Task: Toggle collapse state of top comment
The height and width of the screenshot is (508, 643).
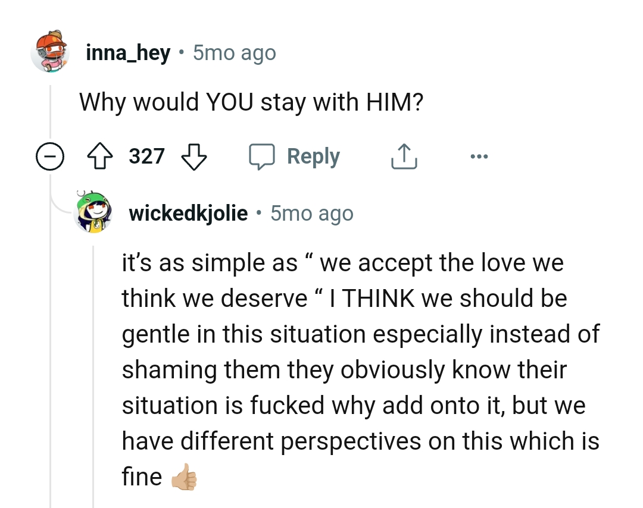Action: point(50,156)
